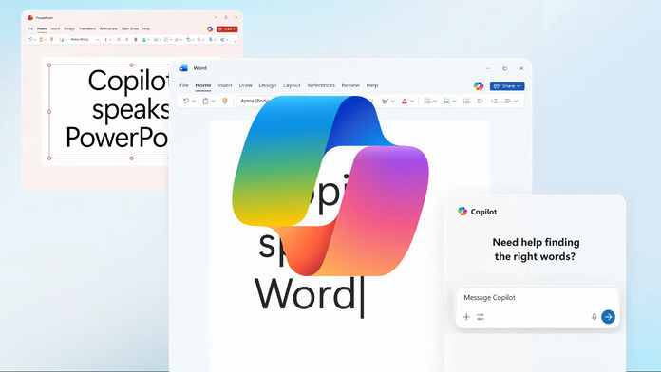Switch to Design tab in PowerPoint
Viewport: 661px width, 372px height.
69,28
